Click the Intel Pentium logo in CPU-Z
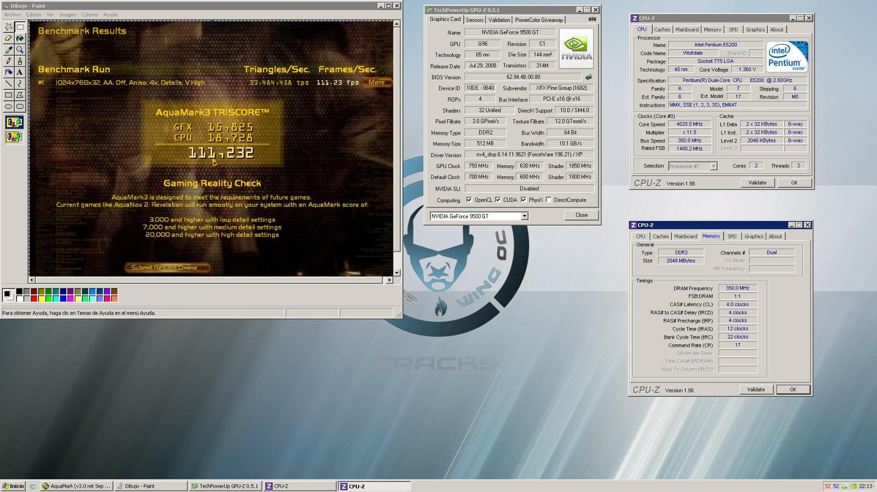 click(787, 56)
